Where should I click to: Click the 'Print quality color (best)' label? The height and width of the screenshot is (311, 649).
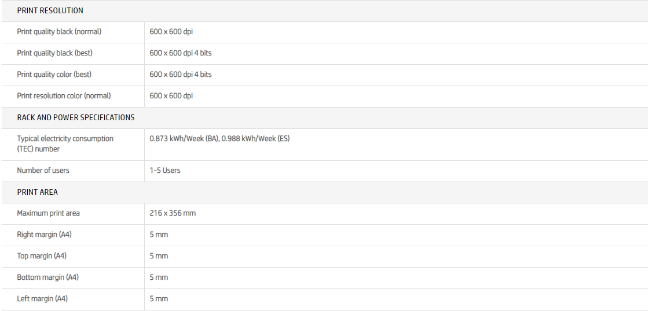click(54, 75)
